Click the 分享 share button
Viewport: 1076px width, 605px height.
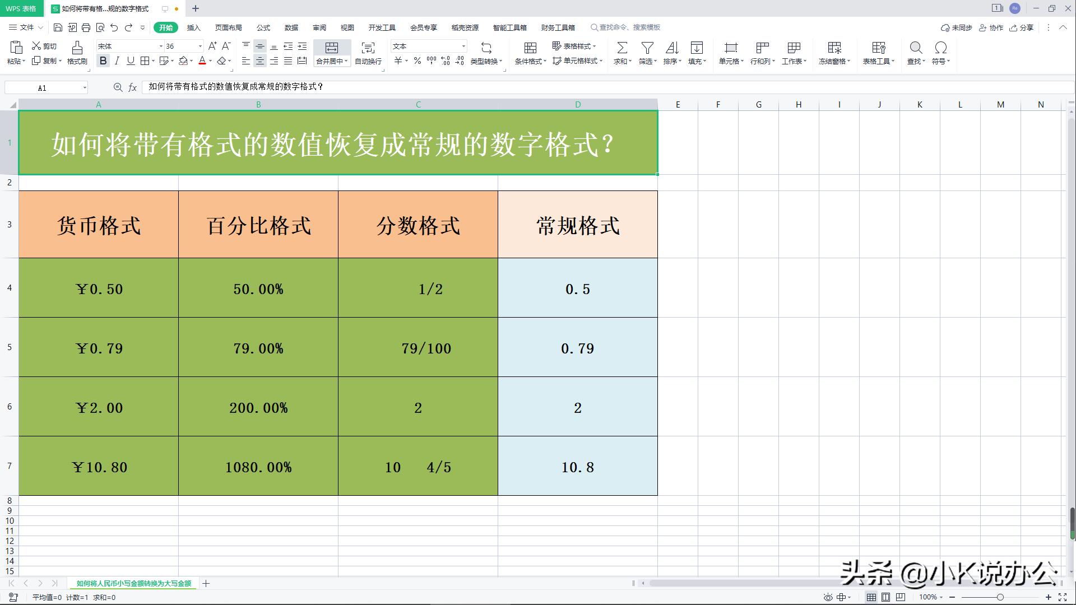pyautogui.click(x=1021, y=27)
